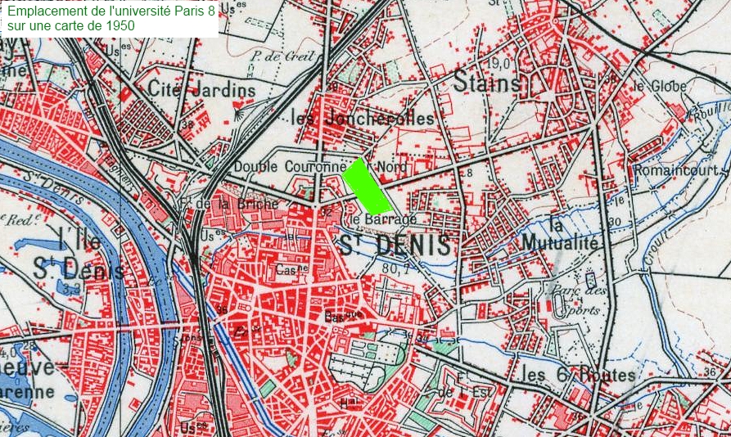This screenshot has height=437, width=731.
Task: Click the 'Parc des Sports' label
Action: 580,300
